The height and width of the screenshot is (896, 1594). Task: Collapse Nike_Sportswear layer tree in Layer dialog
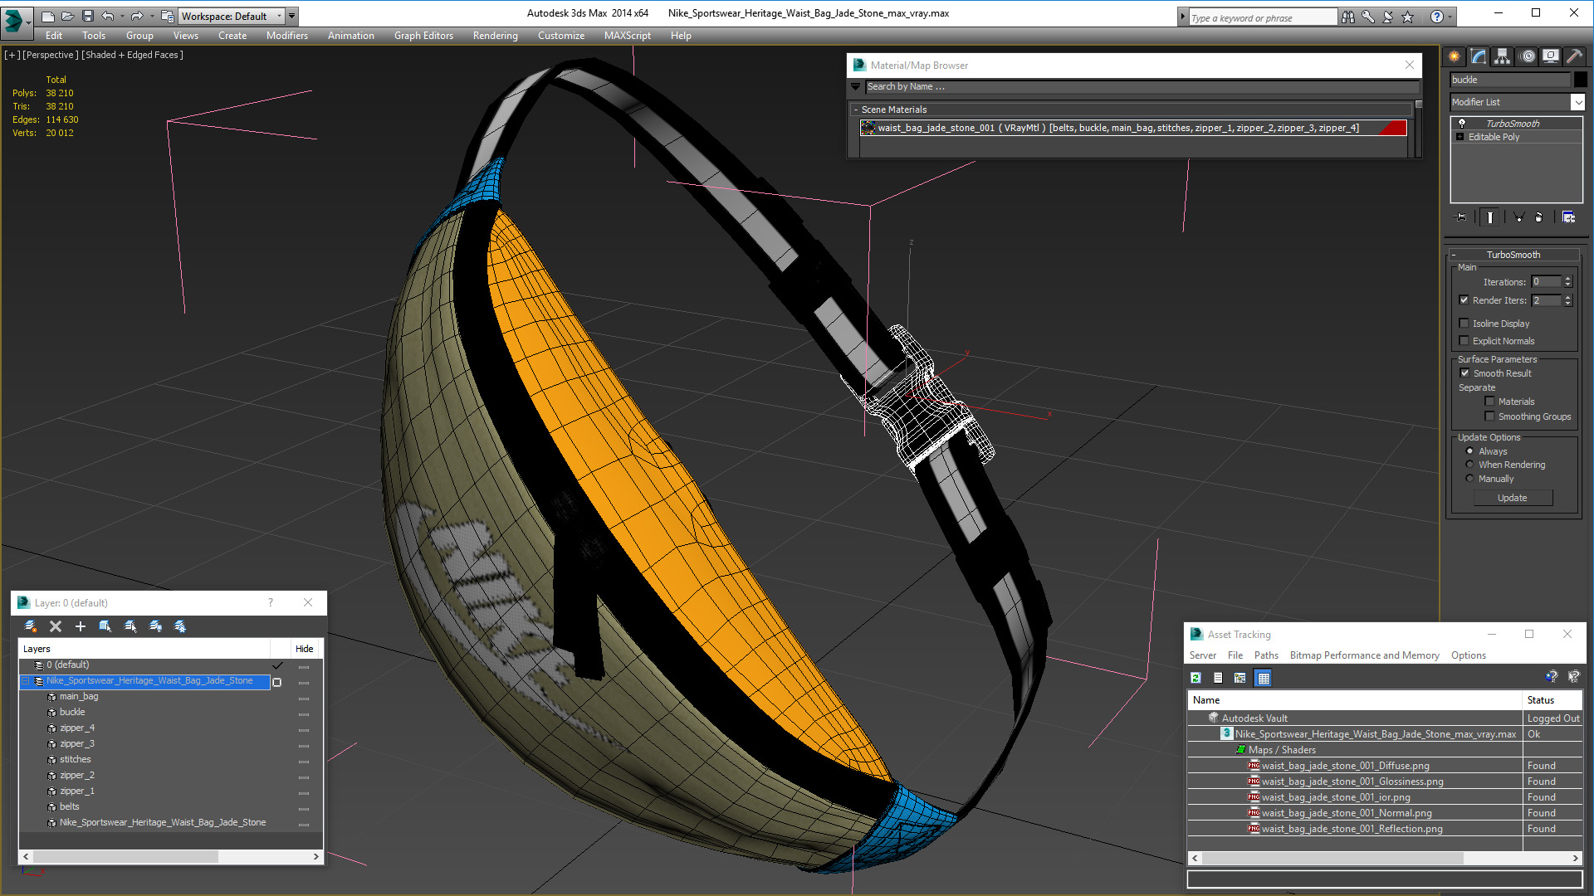[26, 680]
